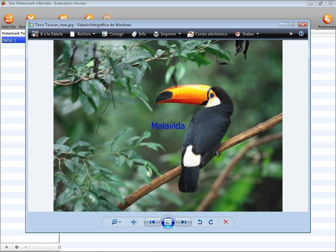Viewport: 336px width, 252px height.
Task: Expand the gear dropdown arrow at bottom
Action: click(26, 247)
